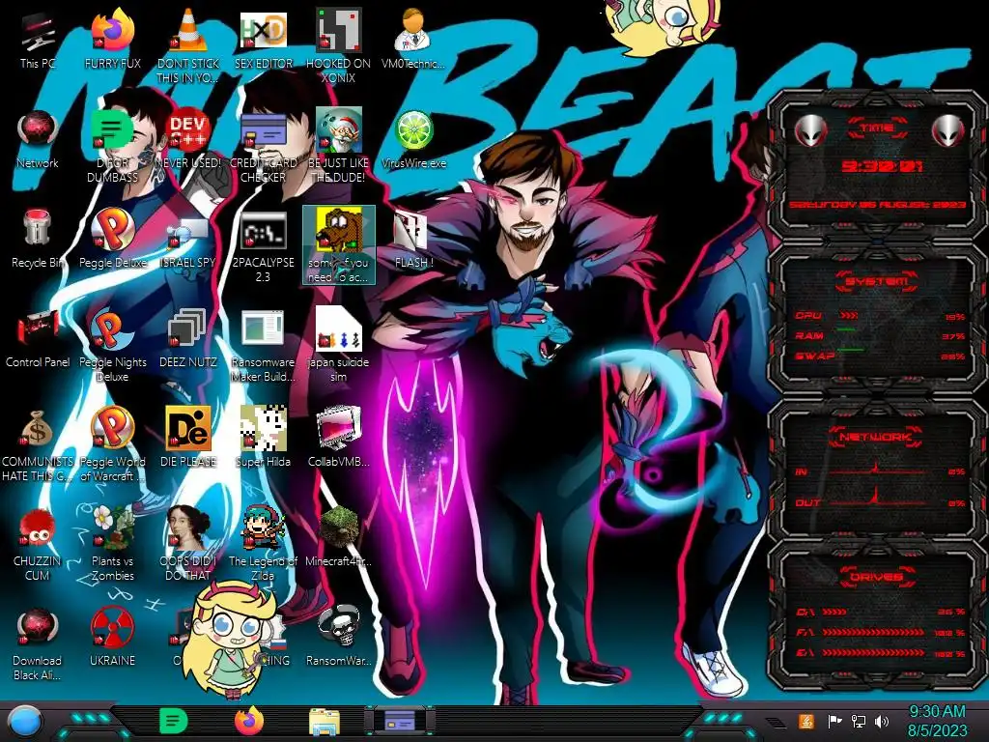Click the volume speaker tray icon
Image resolution: width=989 pixels, height=742 pixels.
point(882,721)
